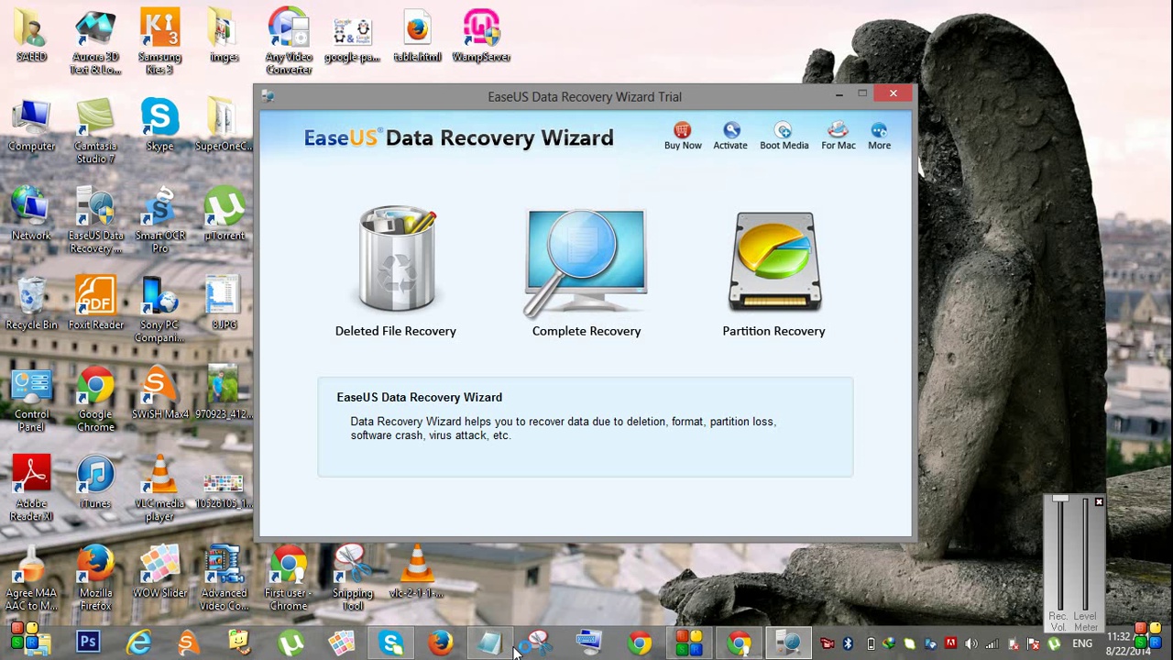Open the More menu in EaseUS toolbar
This screenshot has height=660, width=1173.
879,135
